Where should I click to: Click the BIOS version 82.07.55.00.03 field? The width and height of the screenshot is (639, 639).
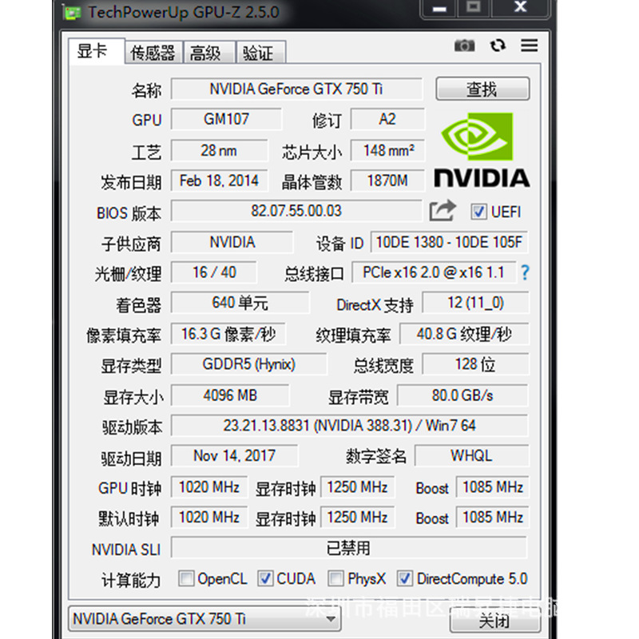coord(296,211)
